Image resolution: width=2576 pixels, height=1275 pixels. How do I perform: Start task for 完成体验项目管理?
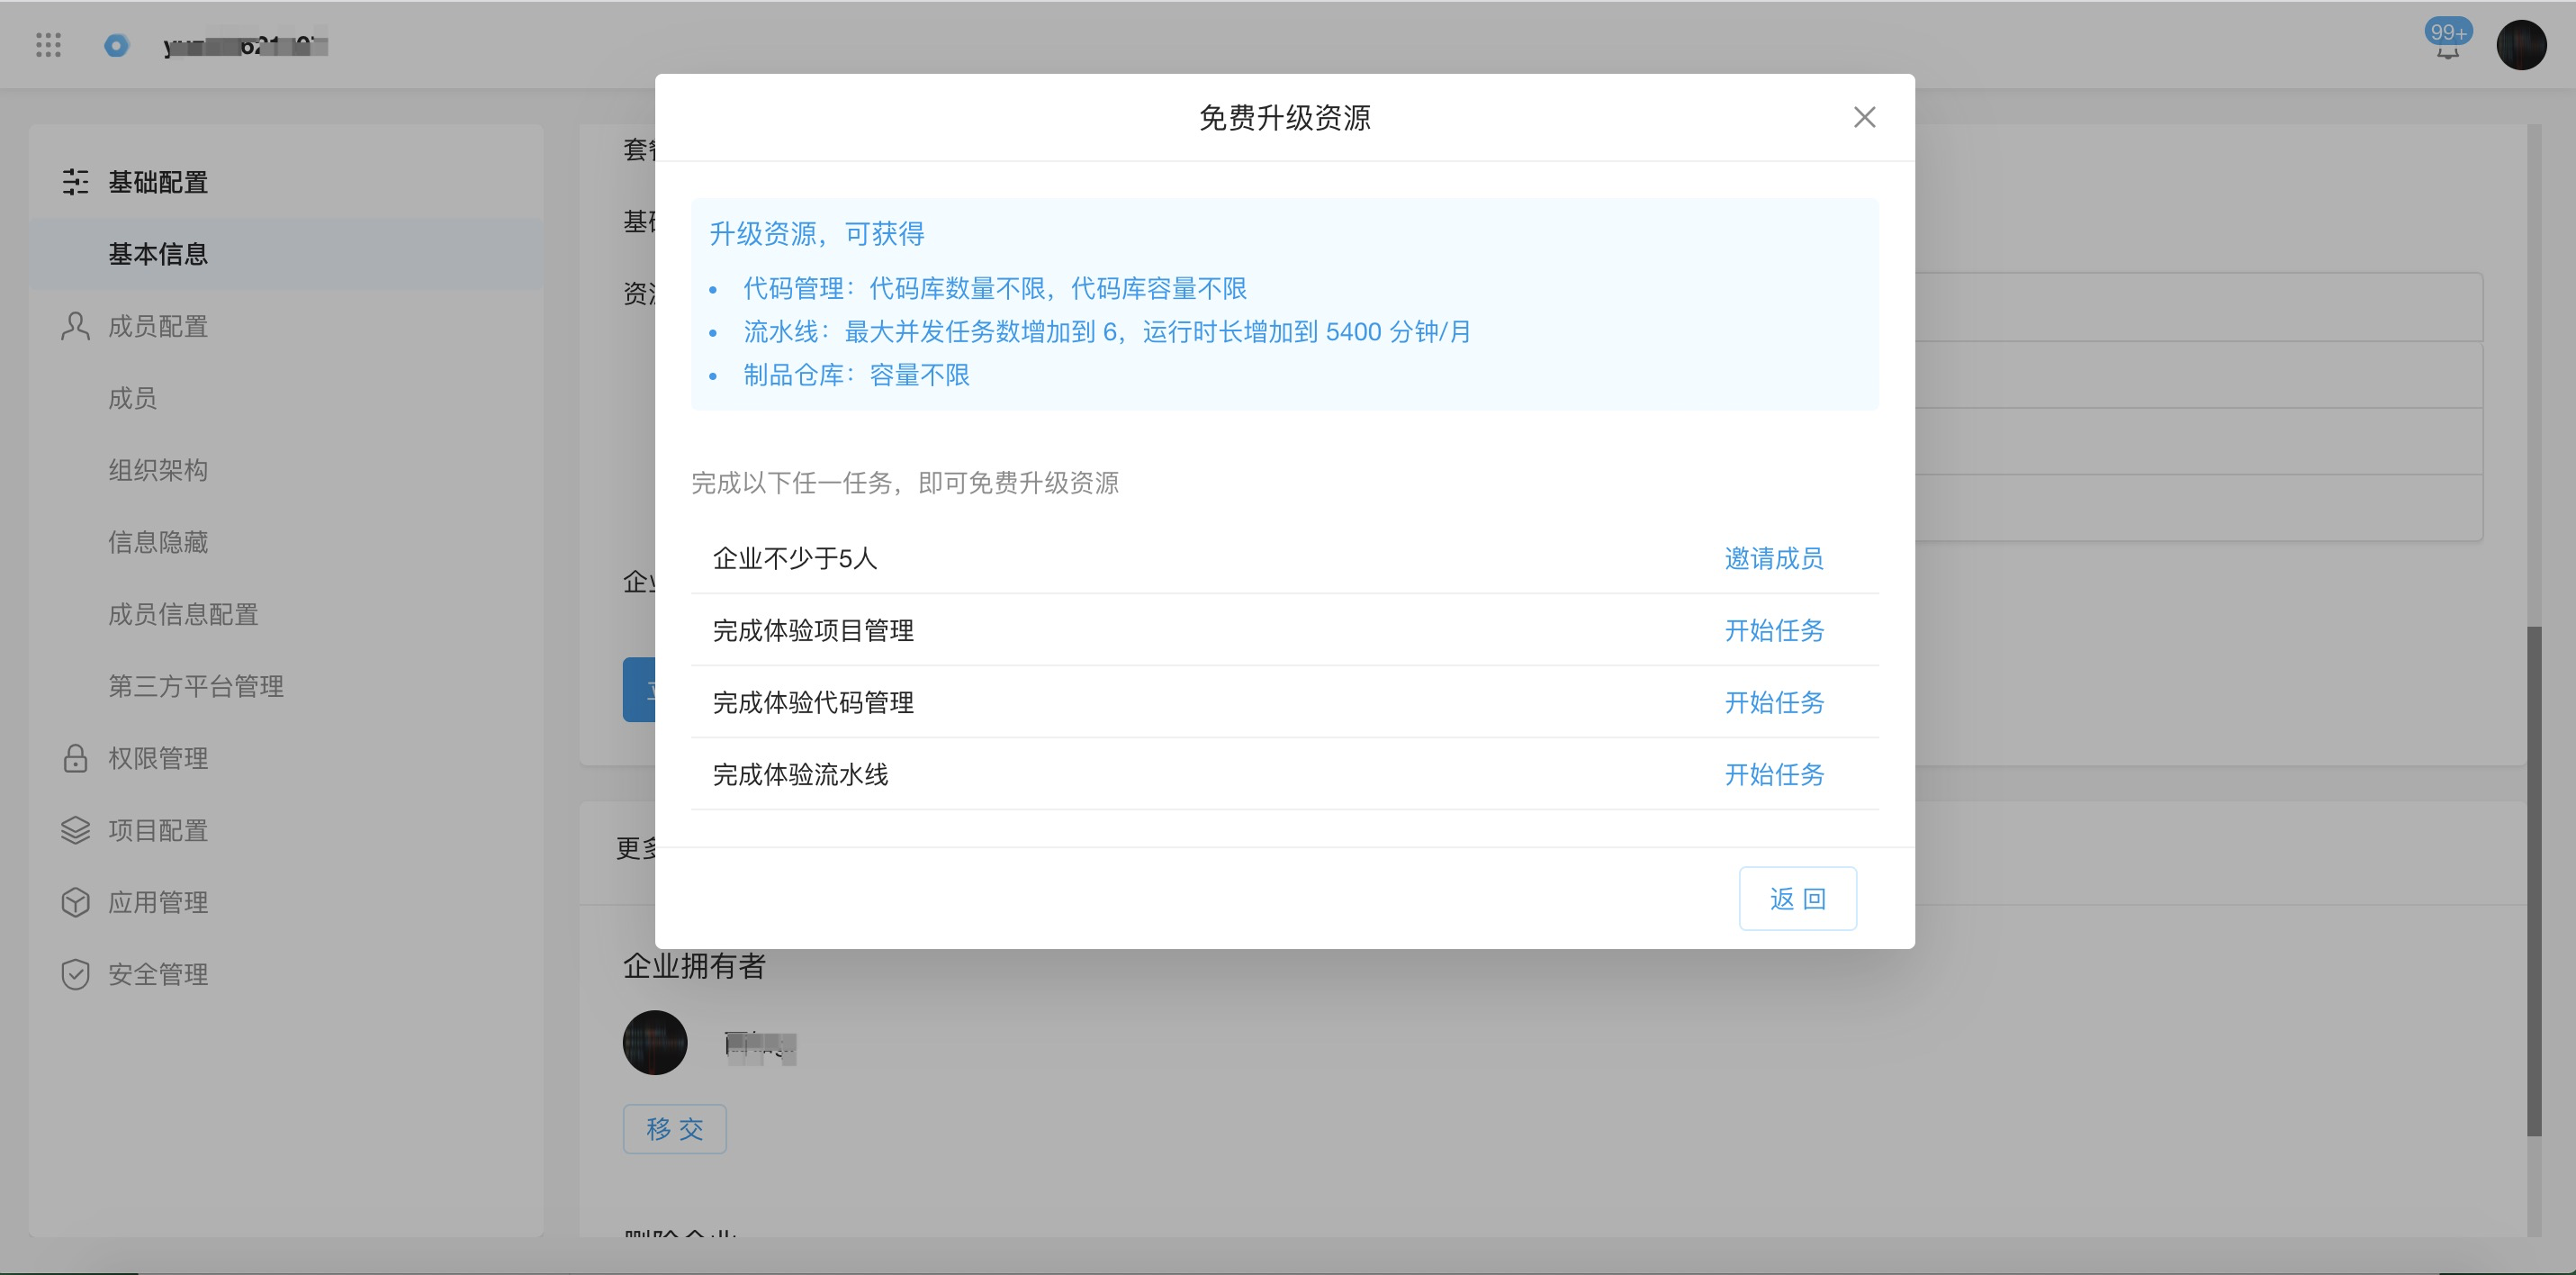1774,630
